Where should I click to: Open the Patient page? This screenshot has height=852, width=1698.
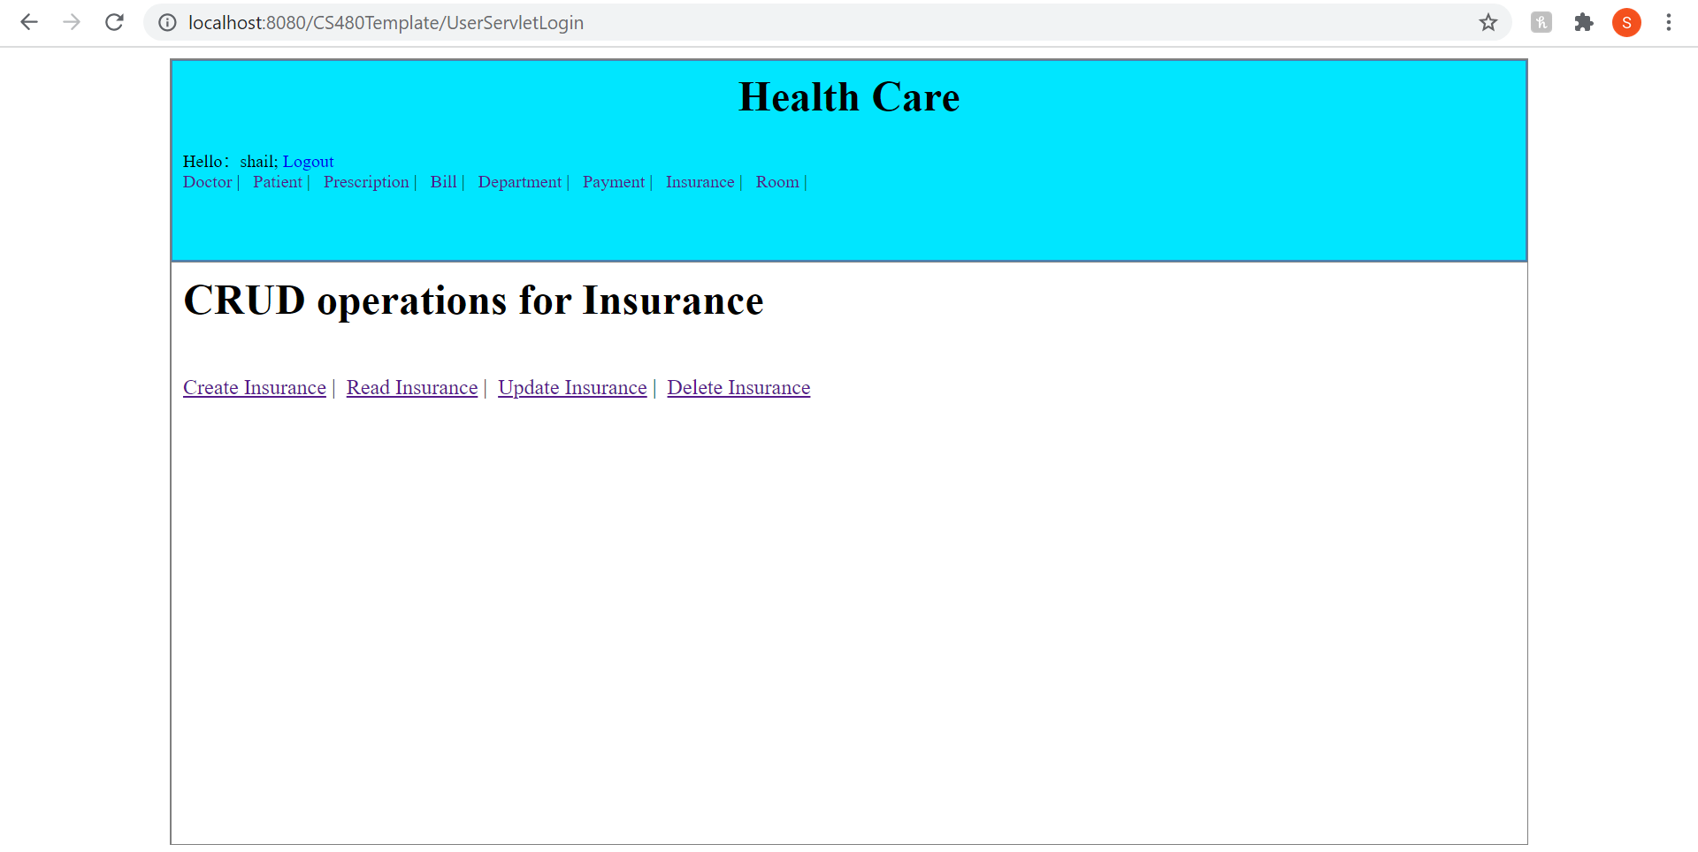coord(278,182)
